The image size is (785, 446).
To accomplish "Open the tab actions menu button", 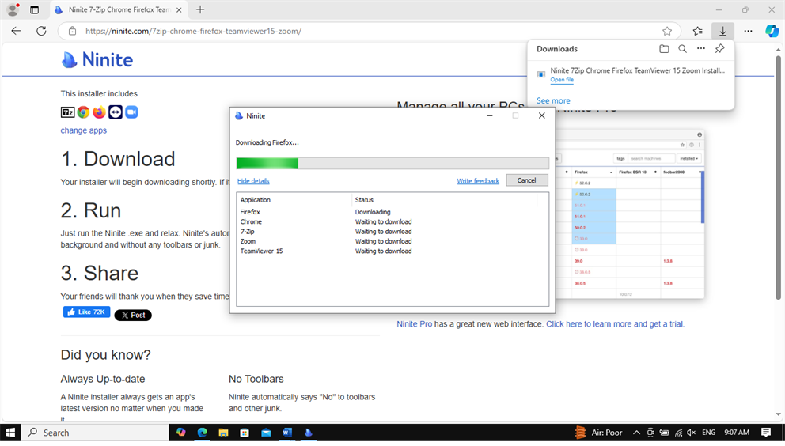I will (x=34, y=10).
